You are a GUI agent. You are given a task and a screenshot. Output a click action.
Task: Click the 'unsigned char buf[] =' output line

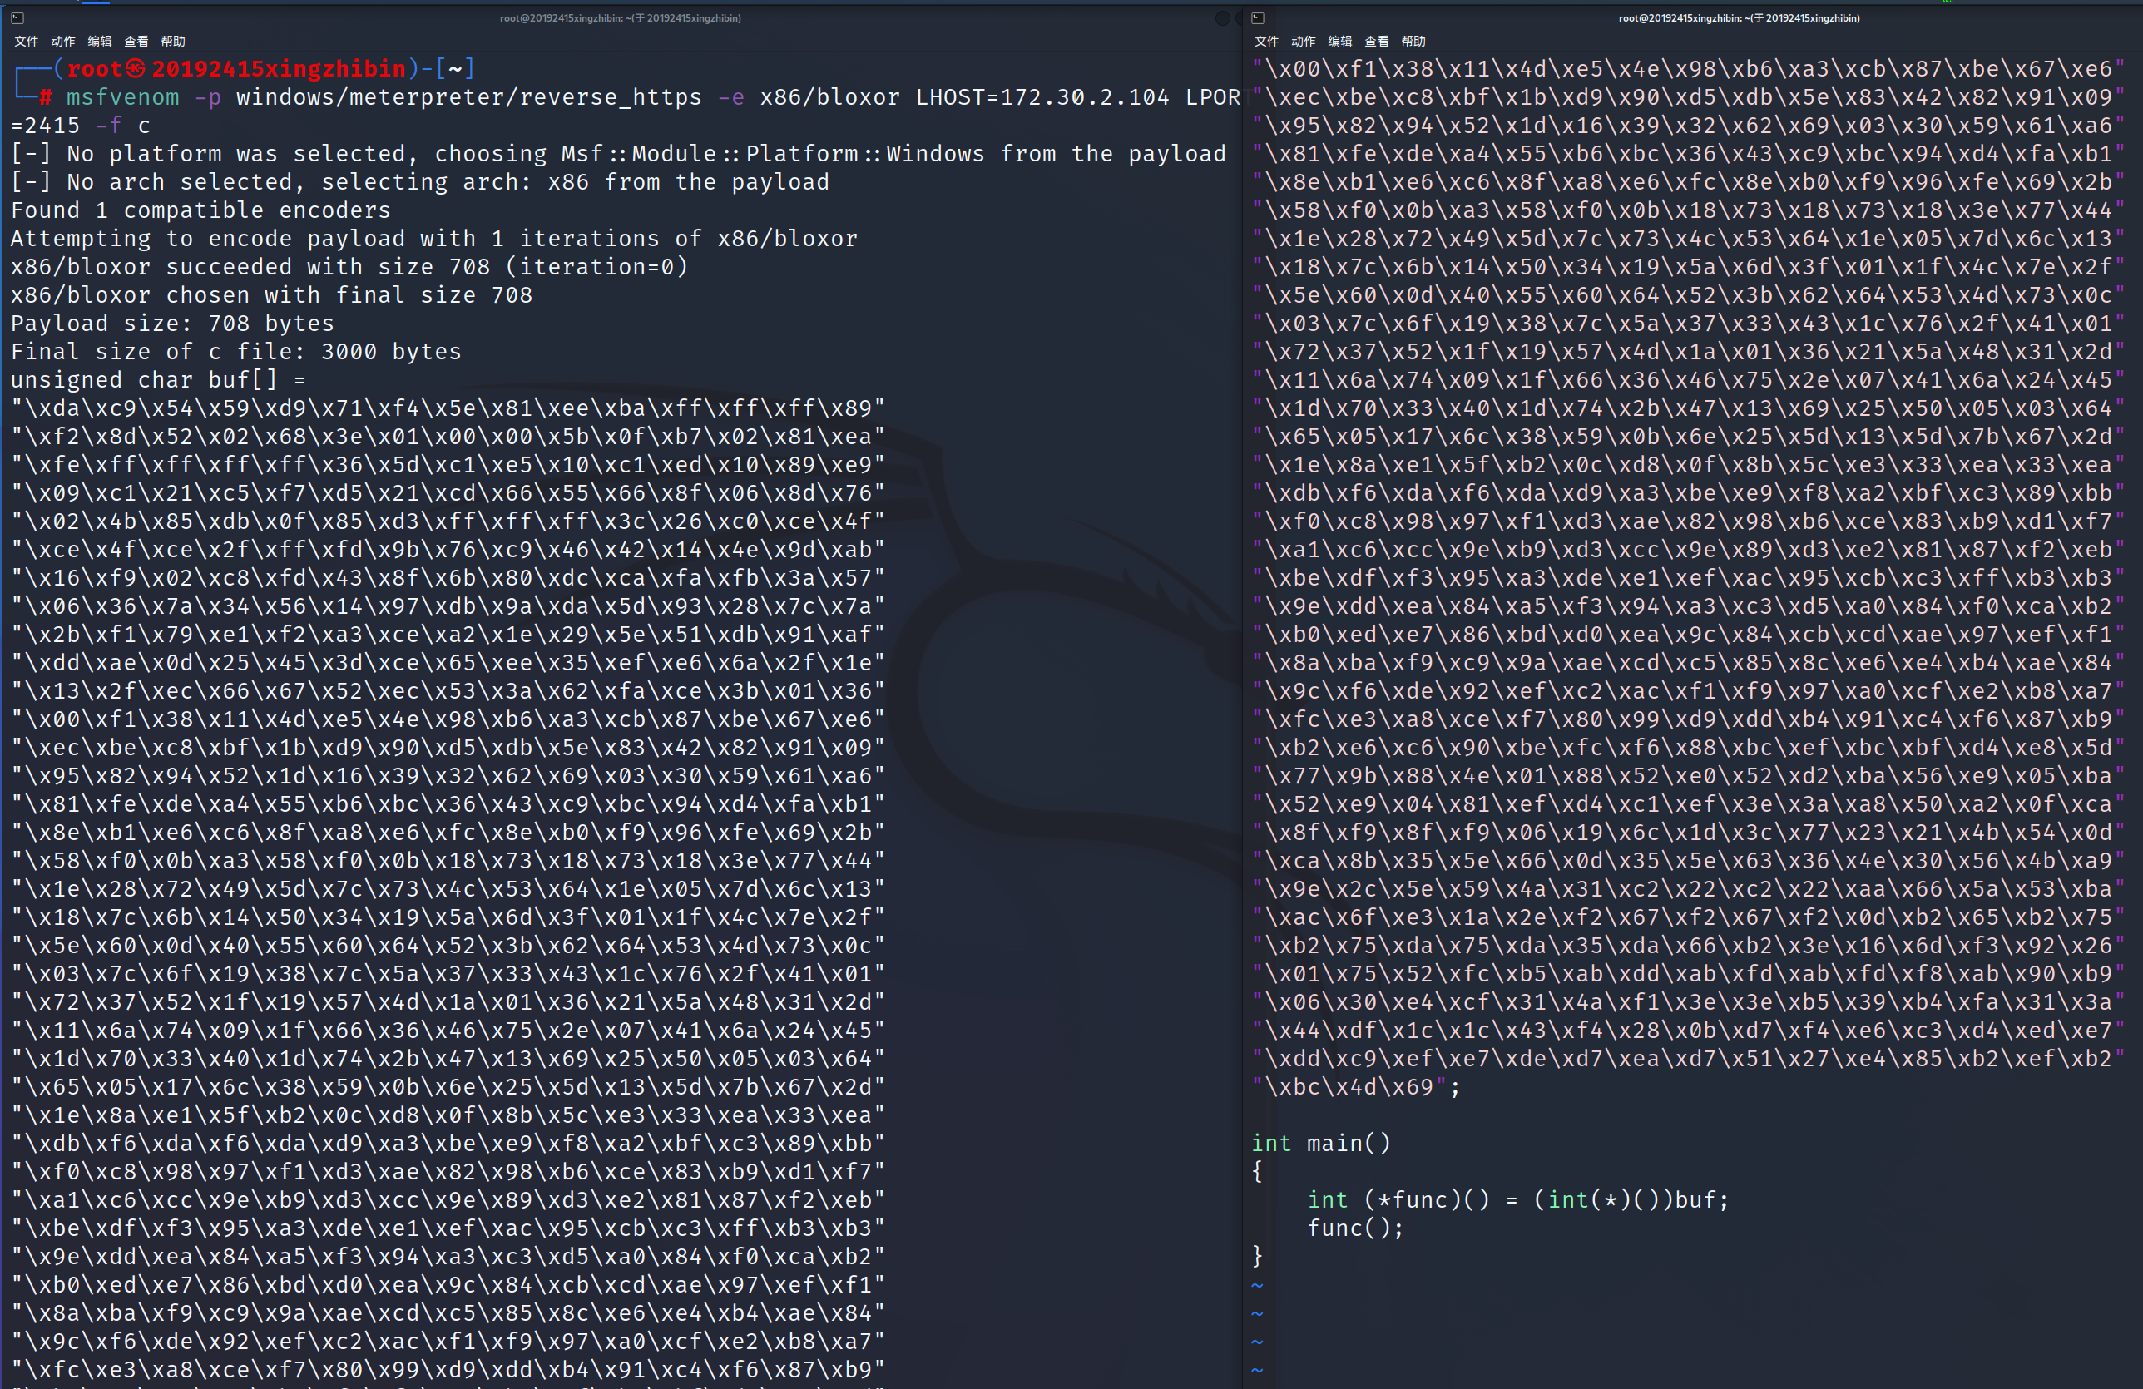coord(158,380)
